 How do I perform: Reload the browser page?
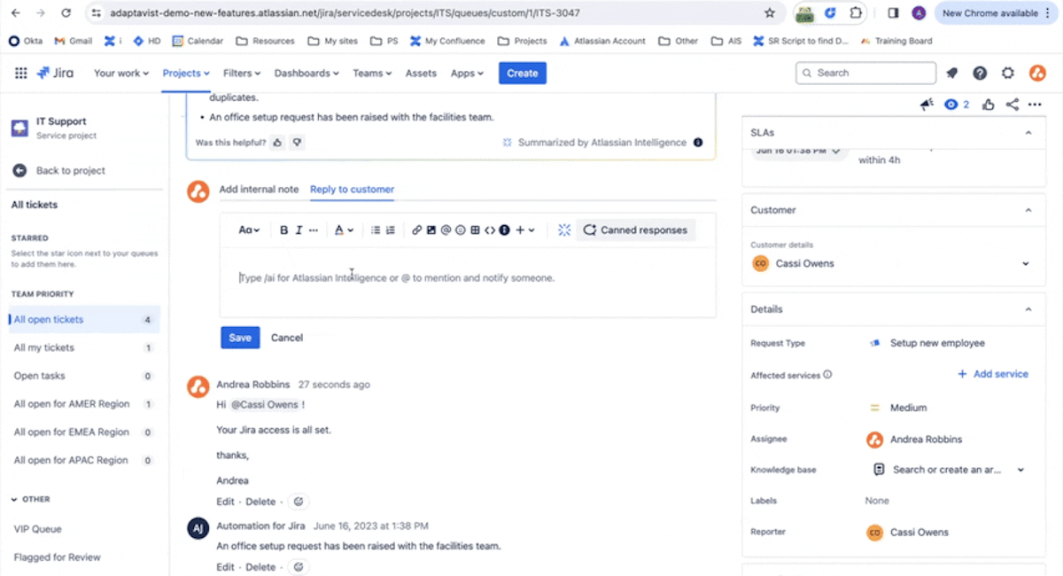pyautogui.click(x=66, y=13)
